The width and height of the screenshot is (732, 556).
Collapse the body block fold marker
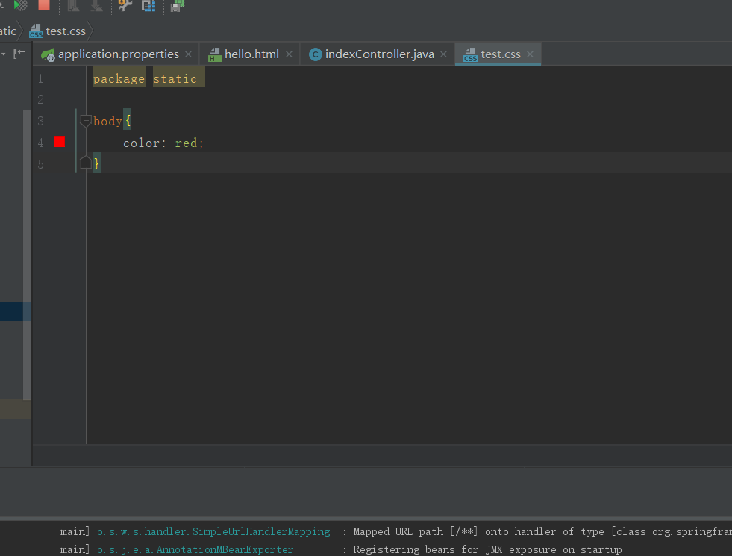coord(85,121)
